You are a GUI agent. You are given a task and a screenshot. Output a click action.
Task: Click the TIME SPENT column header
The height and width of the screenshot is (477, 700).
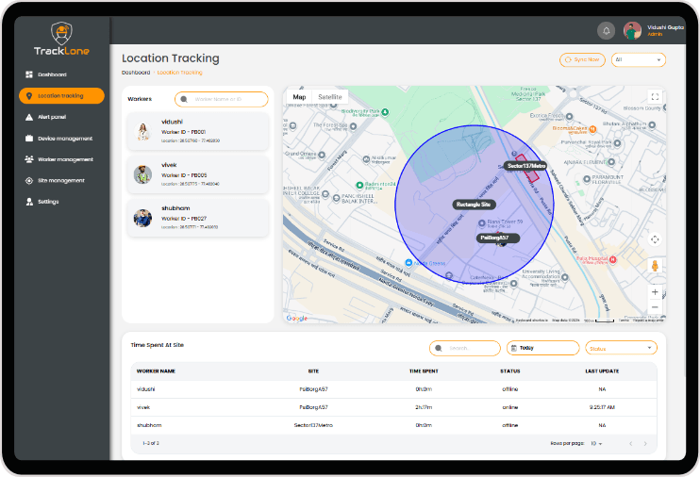[424, 371]
